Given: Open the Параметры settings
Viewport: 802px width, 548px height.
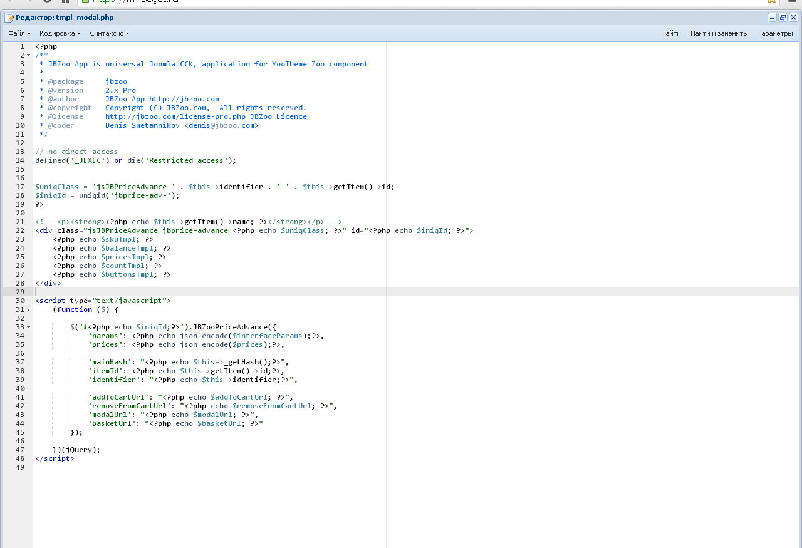Looking at the screenshot, I should 774,33.
